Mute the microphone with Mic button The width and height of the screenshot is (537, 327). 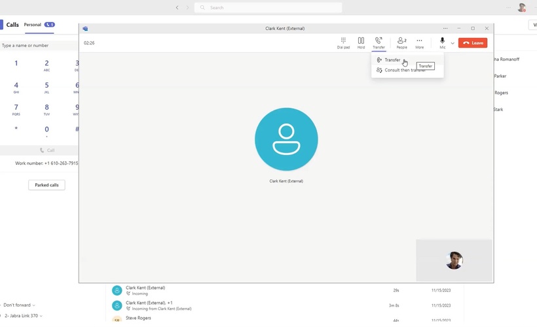point(443,43)
